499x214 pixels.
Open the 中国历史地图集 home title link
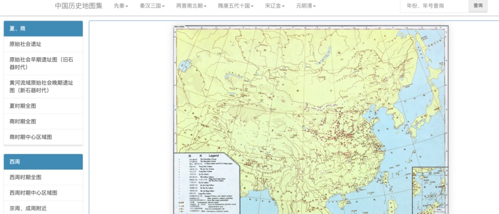tap(79, 6)
